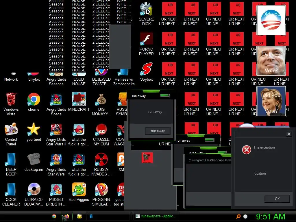Click the McCain 'Did you Vote?' picture
Viewport: 296px width, 222px height.
point(271,61)
